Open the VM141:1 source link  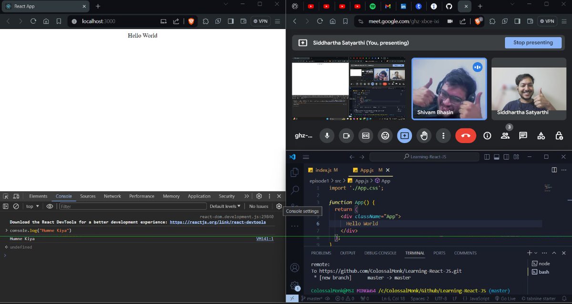(x=265, y=239)
